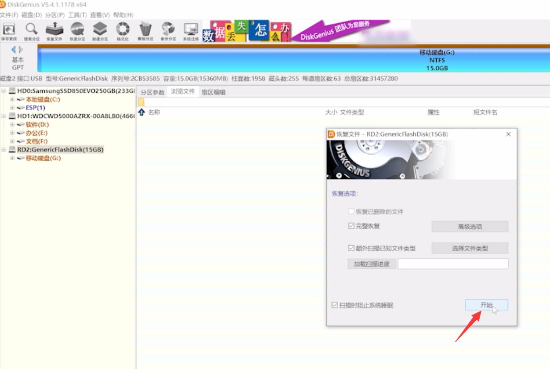Viewport: 550px width, 369px height.
Task: Expand the 软件(D:) tree node
Action: click(12, 125)
